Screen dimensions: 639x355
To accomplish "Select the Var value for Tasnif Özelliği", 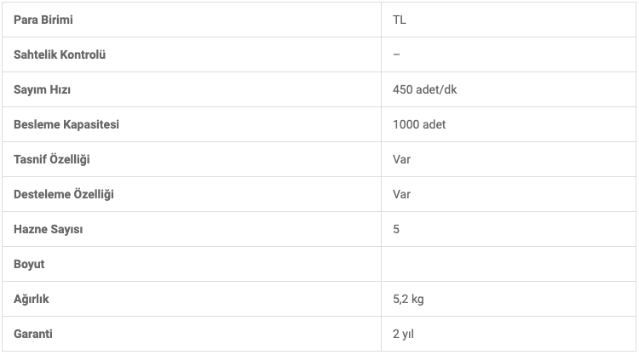I will tap(401, 159).
